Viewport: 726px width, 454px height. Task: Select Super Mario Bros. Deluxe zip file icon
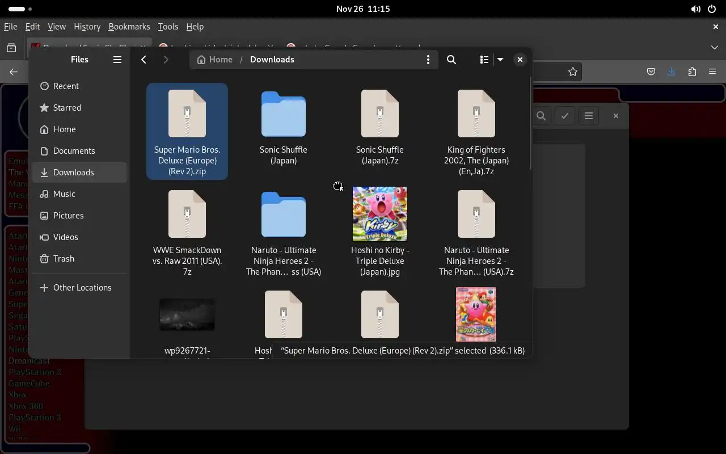(x=187, y=113)
